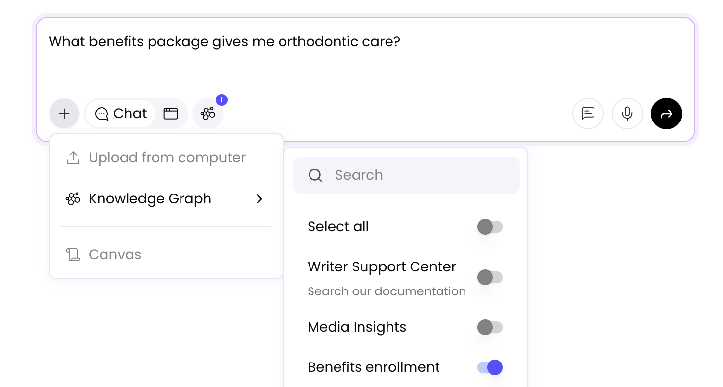Viewport: 723px width, 387px height.
Task: Open the Knowledge Graph badge icon
Action: (208, 114)
